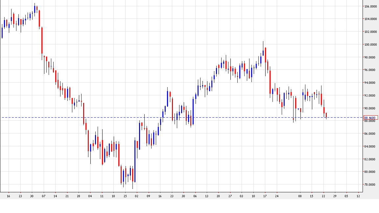Click date label 03 on time axis

[242, 196]
